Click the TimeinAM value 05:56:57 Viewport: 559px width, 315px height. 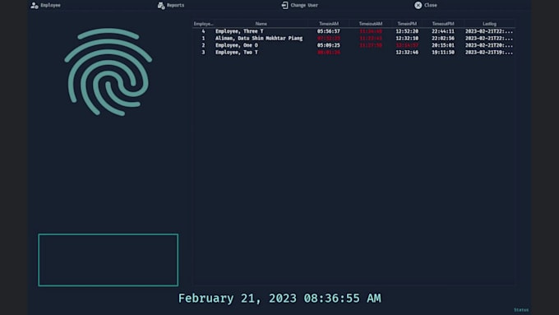[329, 31]
